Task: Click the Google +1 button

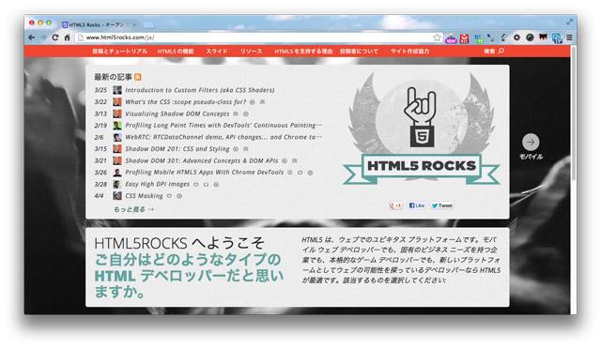Action: coord(395,205)
